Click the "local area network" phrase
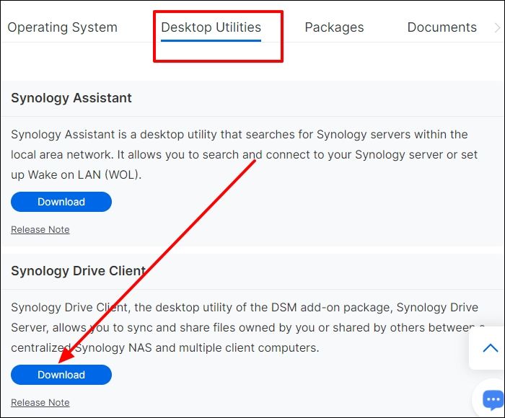The width and height of the screenshot is (505, 418). (61, 155)
